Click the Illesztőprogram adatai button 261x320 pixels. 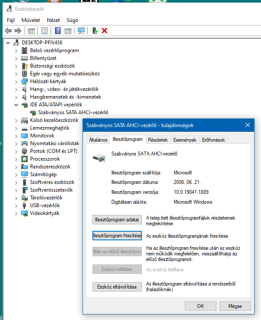(117, 220)
